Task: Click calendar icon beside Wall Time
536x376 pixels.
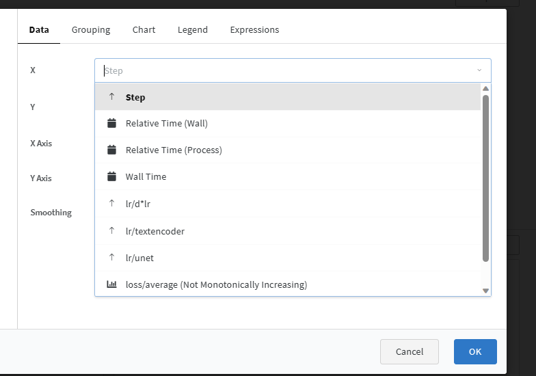Action: [x=111, y=176]
